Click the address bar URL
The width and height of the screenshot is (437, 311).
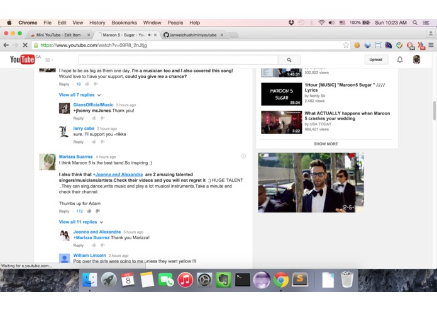pos(94,45)
